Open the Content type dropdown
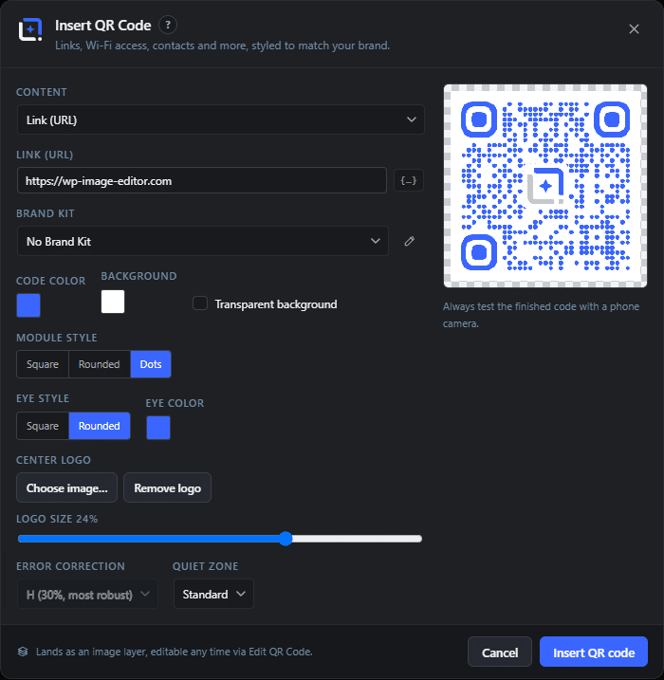The width and height of the screenshot is (664, 680). click(x=221, y=119)
